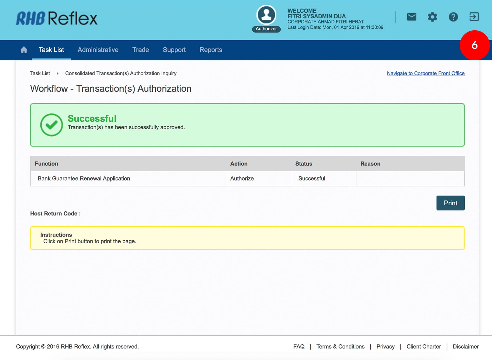Click the help question mark icon

(x=453, y=17)
